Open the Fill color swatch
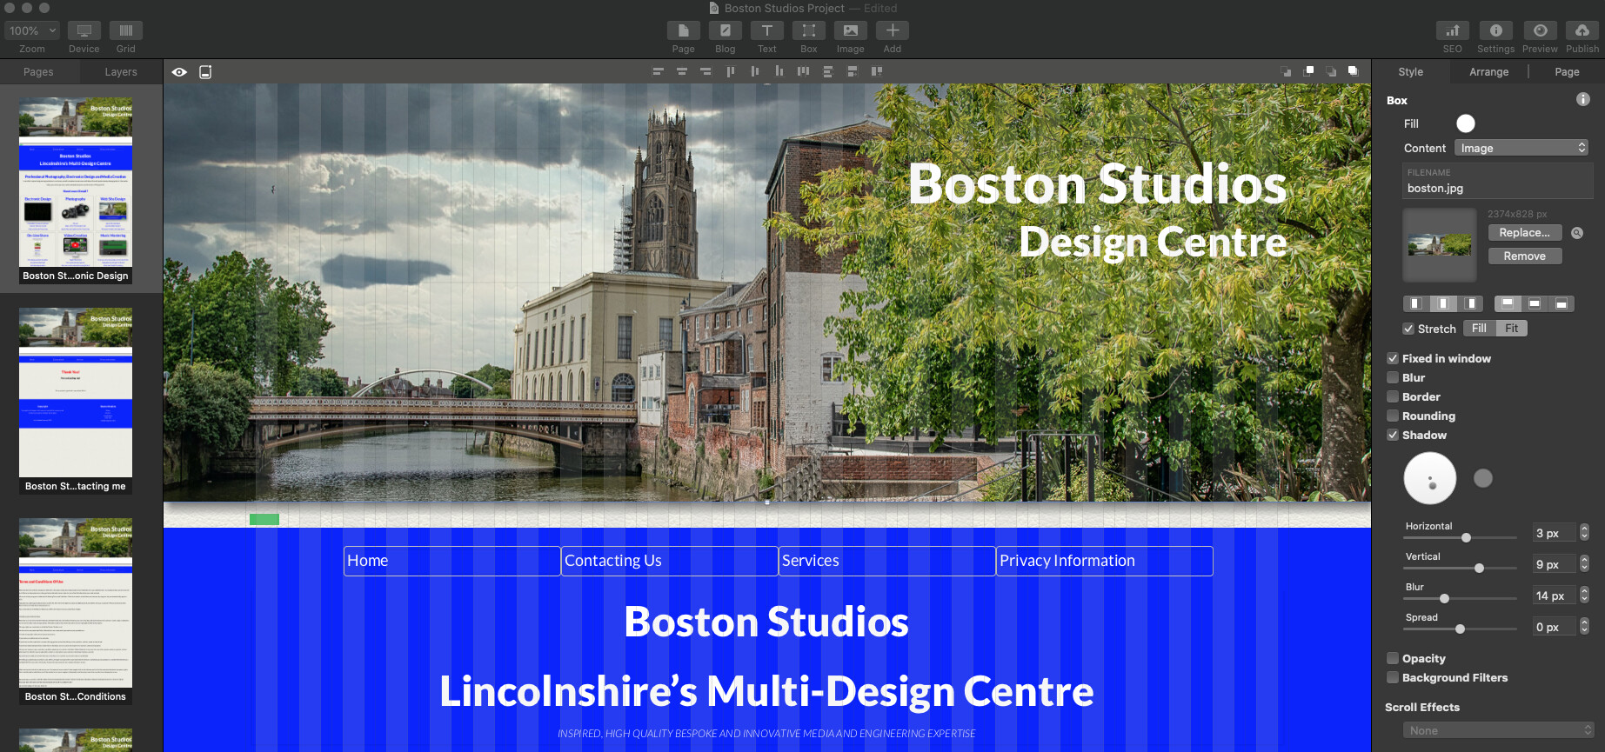This screenshot has height=752, width=1605. point(1466,123)
